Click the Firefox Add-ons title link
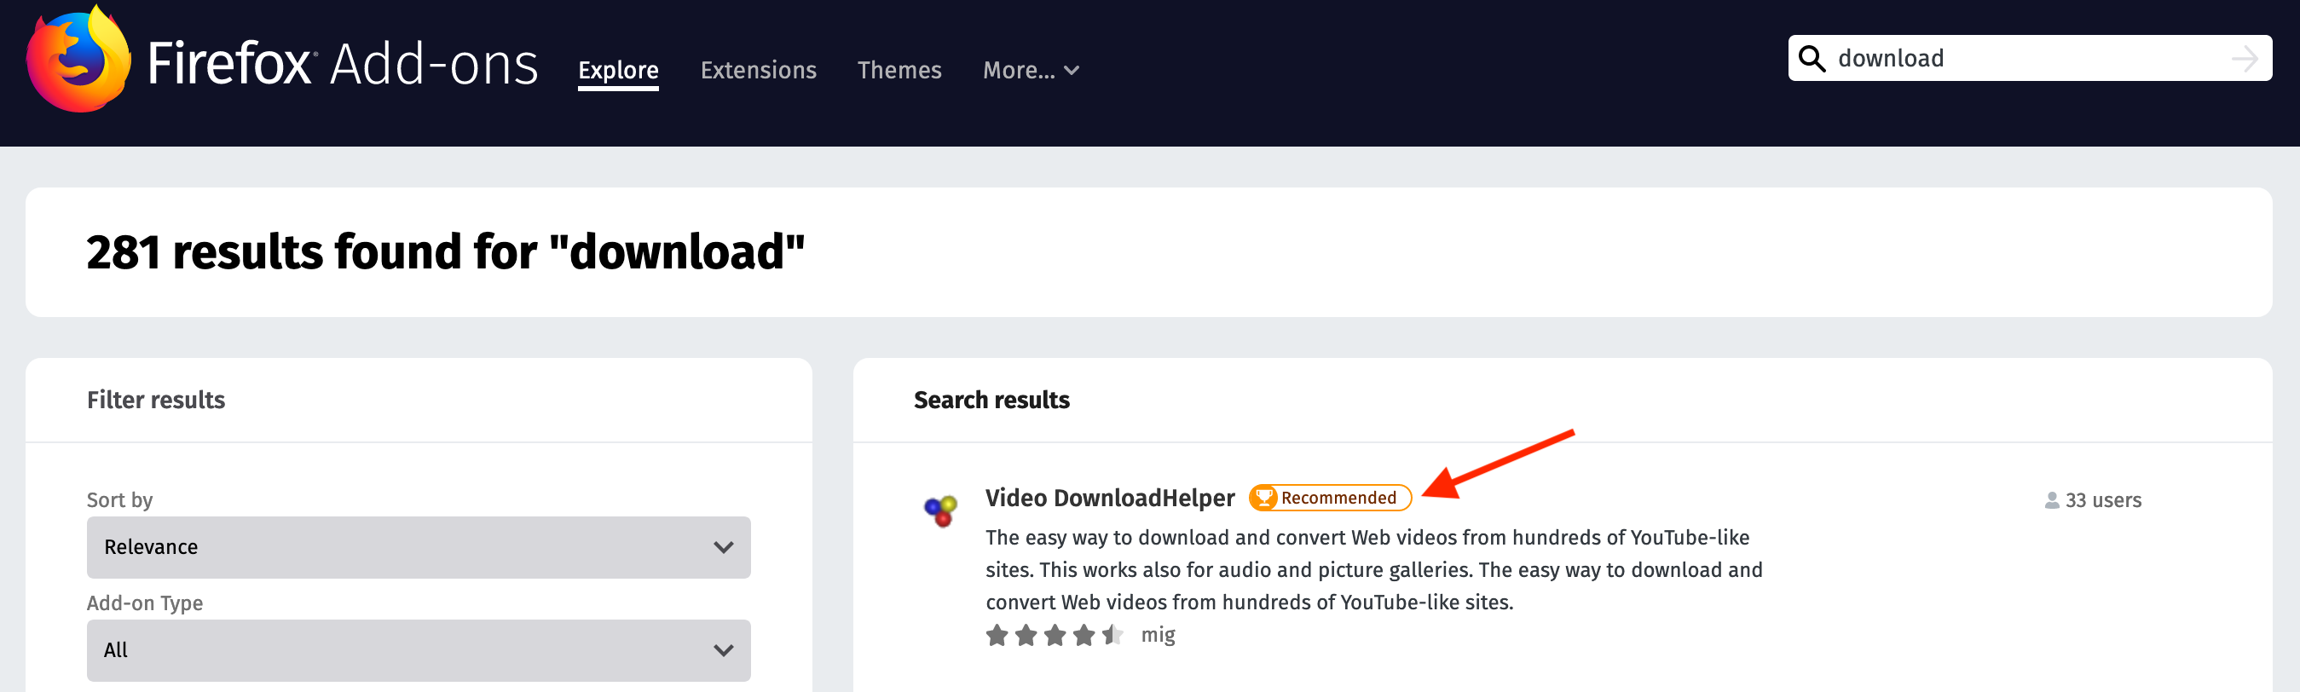 tap(343, 64)
